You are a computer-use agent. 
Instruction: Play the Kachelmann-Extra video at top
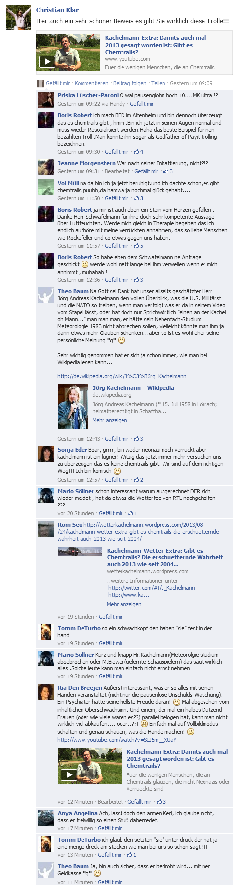47,62
